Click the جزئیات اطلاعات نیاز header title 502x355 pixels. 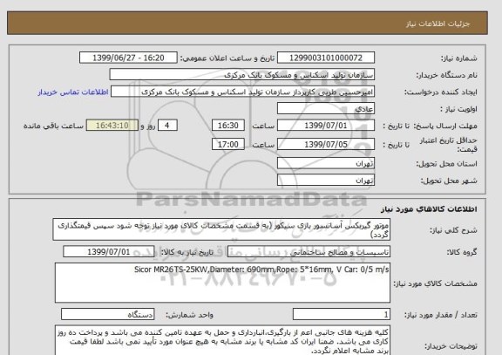(438, 24)
